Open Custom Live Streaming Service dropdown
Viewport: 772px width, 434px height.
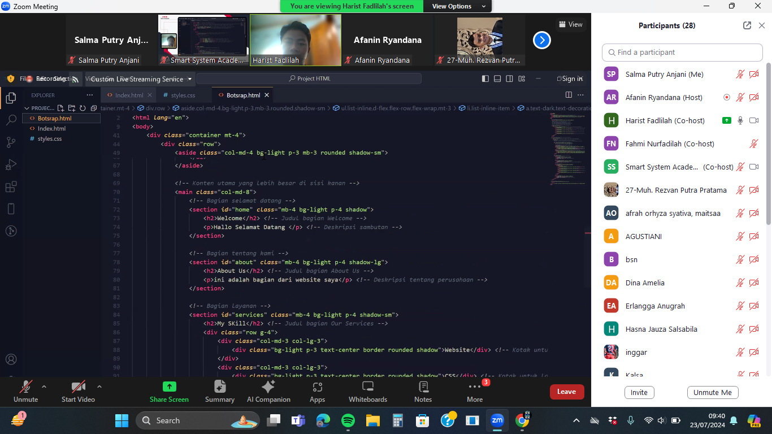[141, 79]
